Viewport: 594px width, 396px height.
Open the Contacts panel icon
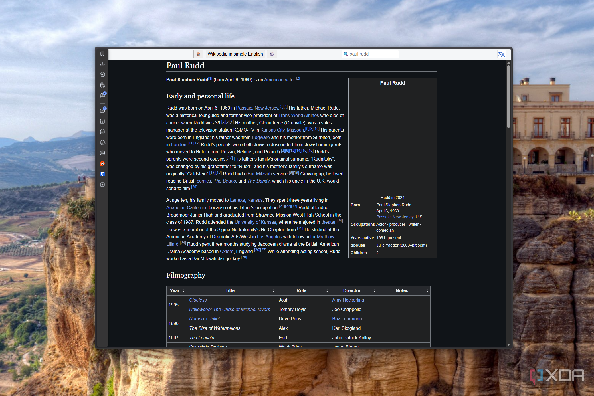pos(102,121)
